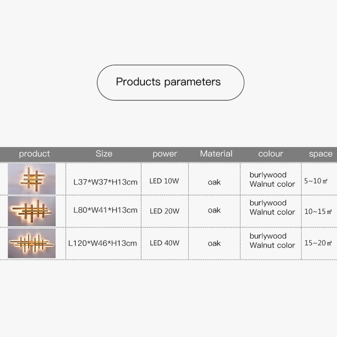Click the product column header
Image resolution: width=337 pixels, height=337 pixels.
34,154
